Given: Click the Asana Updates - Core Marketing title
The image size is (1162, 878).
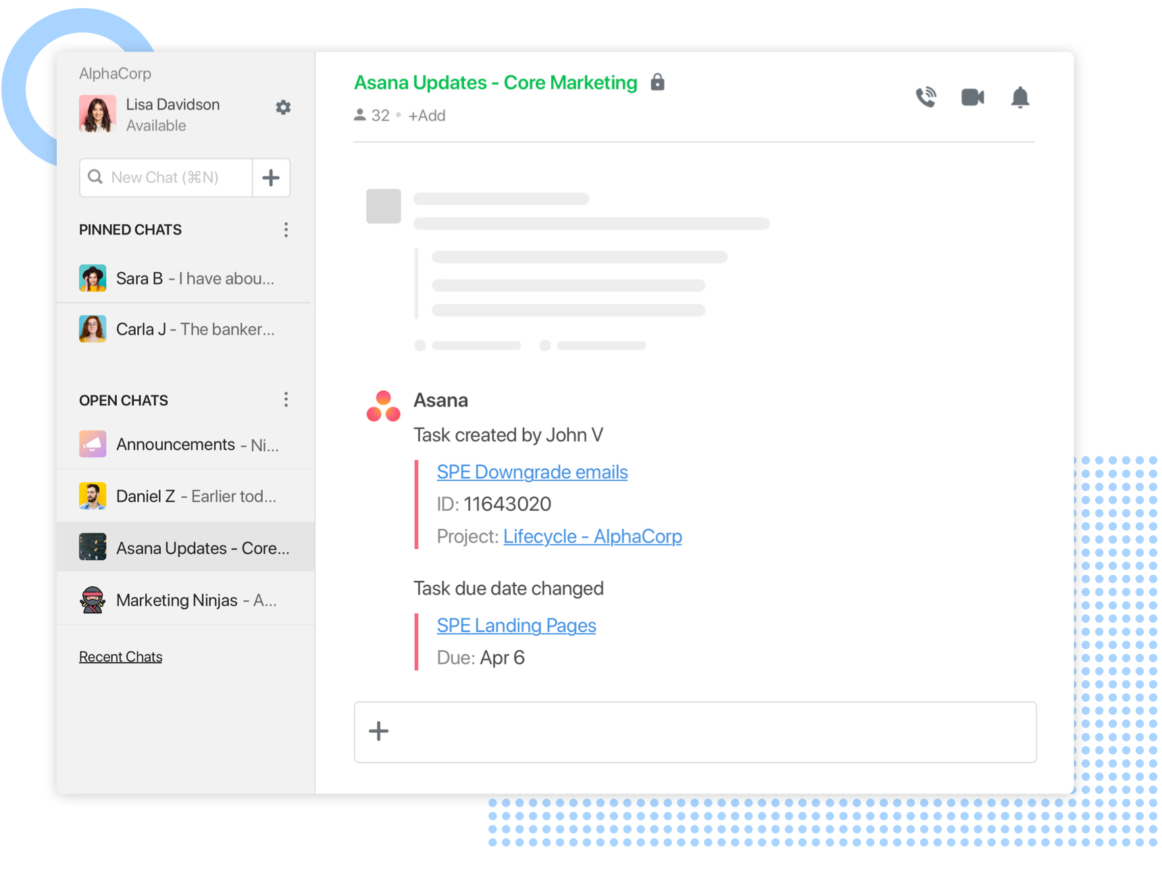Looking at the screenshot, I should pos(495,82).
